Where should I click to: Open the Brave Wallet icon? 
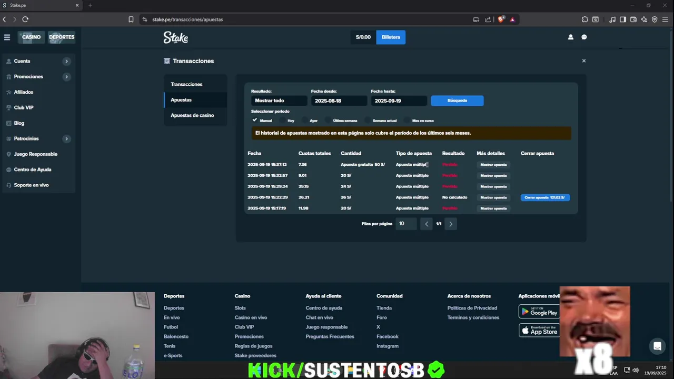pos(633,19)
